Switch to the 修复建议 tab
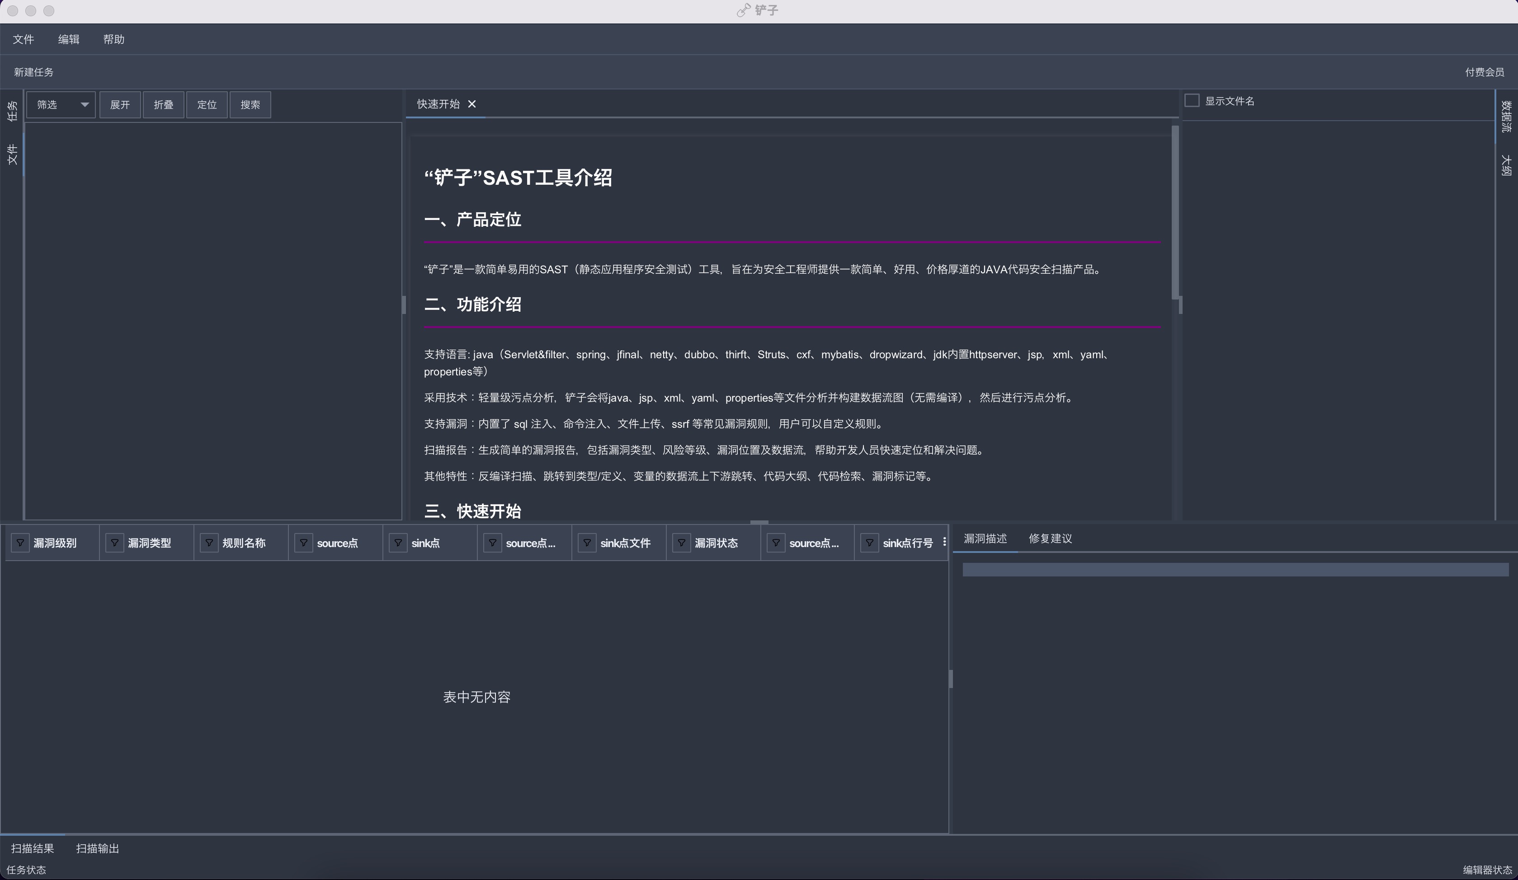The width and height of the screenshot is (1518, 880). [1050, 539]
